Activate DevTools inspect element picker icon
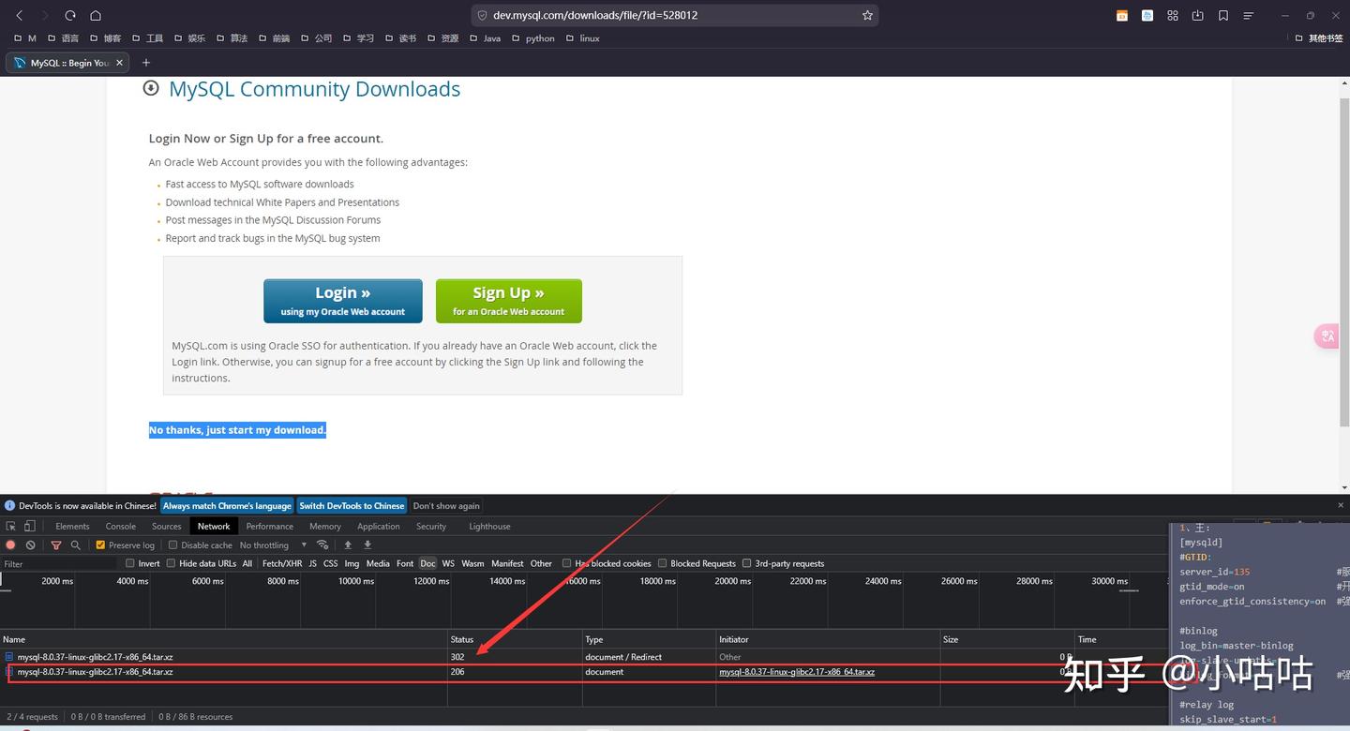The height and width of the screenshot is (731, 1350). click(11, 526)
